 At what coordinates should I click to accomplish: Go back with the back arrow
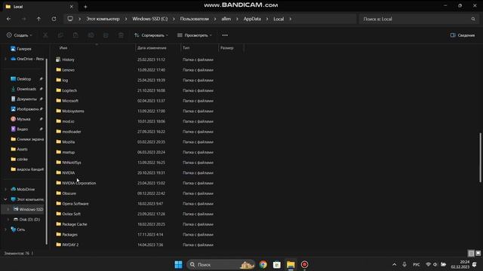coord(8,19)
